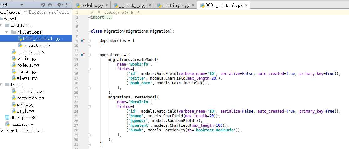
Task: Collapse all with the project panel icon
Action: (x=50, y=5)
